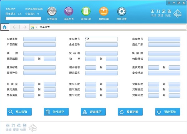Image resolution: width=187 pixels, height=134 pixels.
Task: Click the 数据更新 refresh button
Action: tap(130, 112)
